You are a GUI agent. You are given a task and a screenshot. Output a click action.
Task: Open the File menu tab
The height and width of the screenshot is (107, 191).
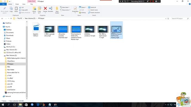(x=3, y=4)
